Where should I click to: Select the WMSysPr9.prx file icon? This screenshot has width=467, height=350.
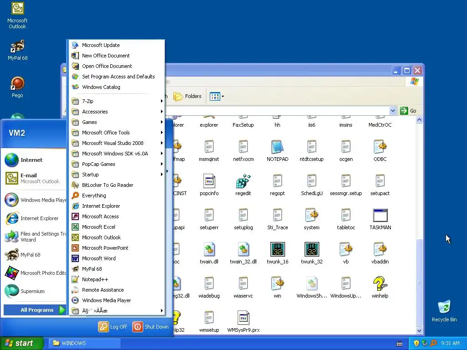[243, 322]
